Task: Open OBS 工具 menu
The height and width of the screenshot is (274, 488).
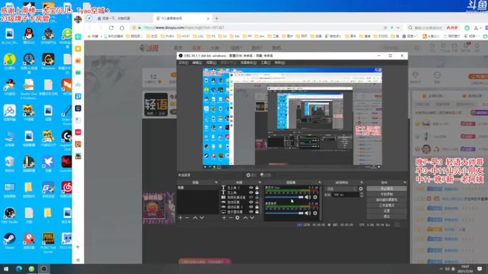Action: 265,63
